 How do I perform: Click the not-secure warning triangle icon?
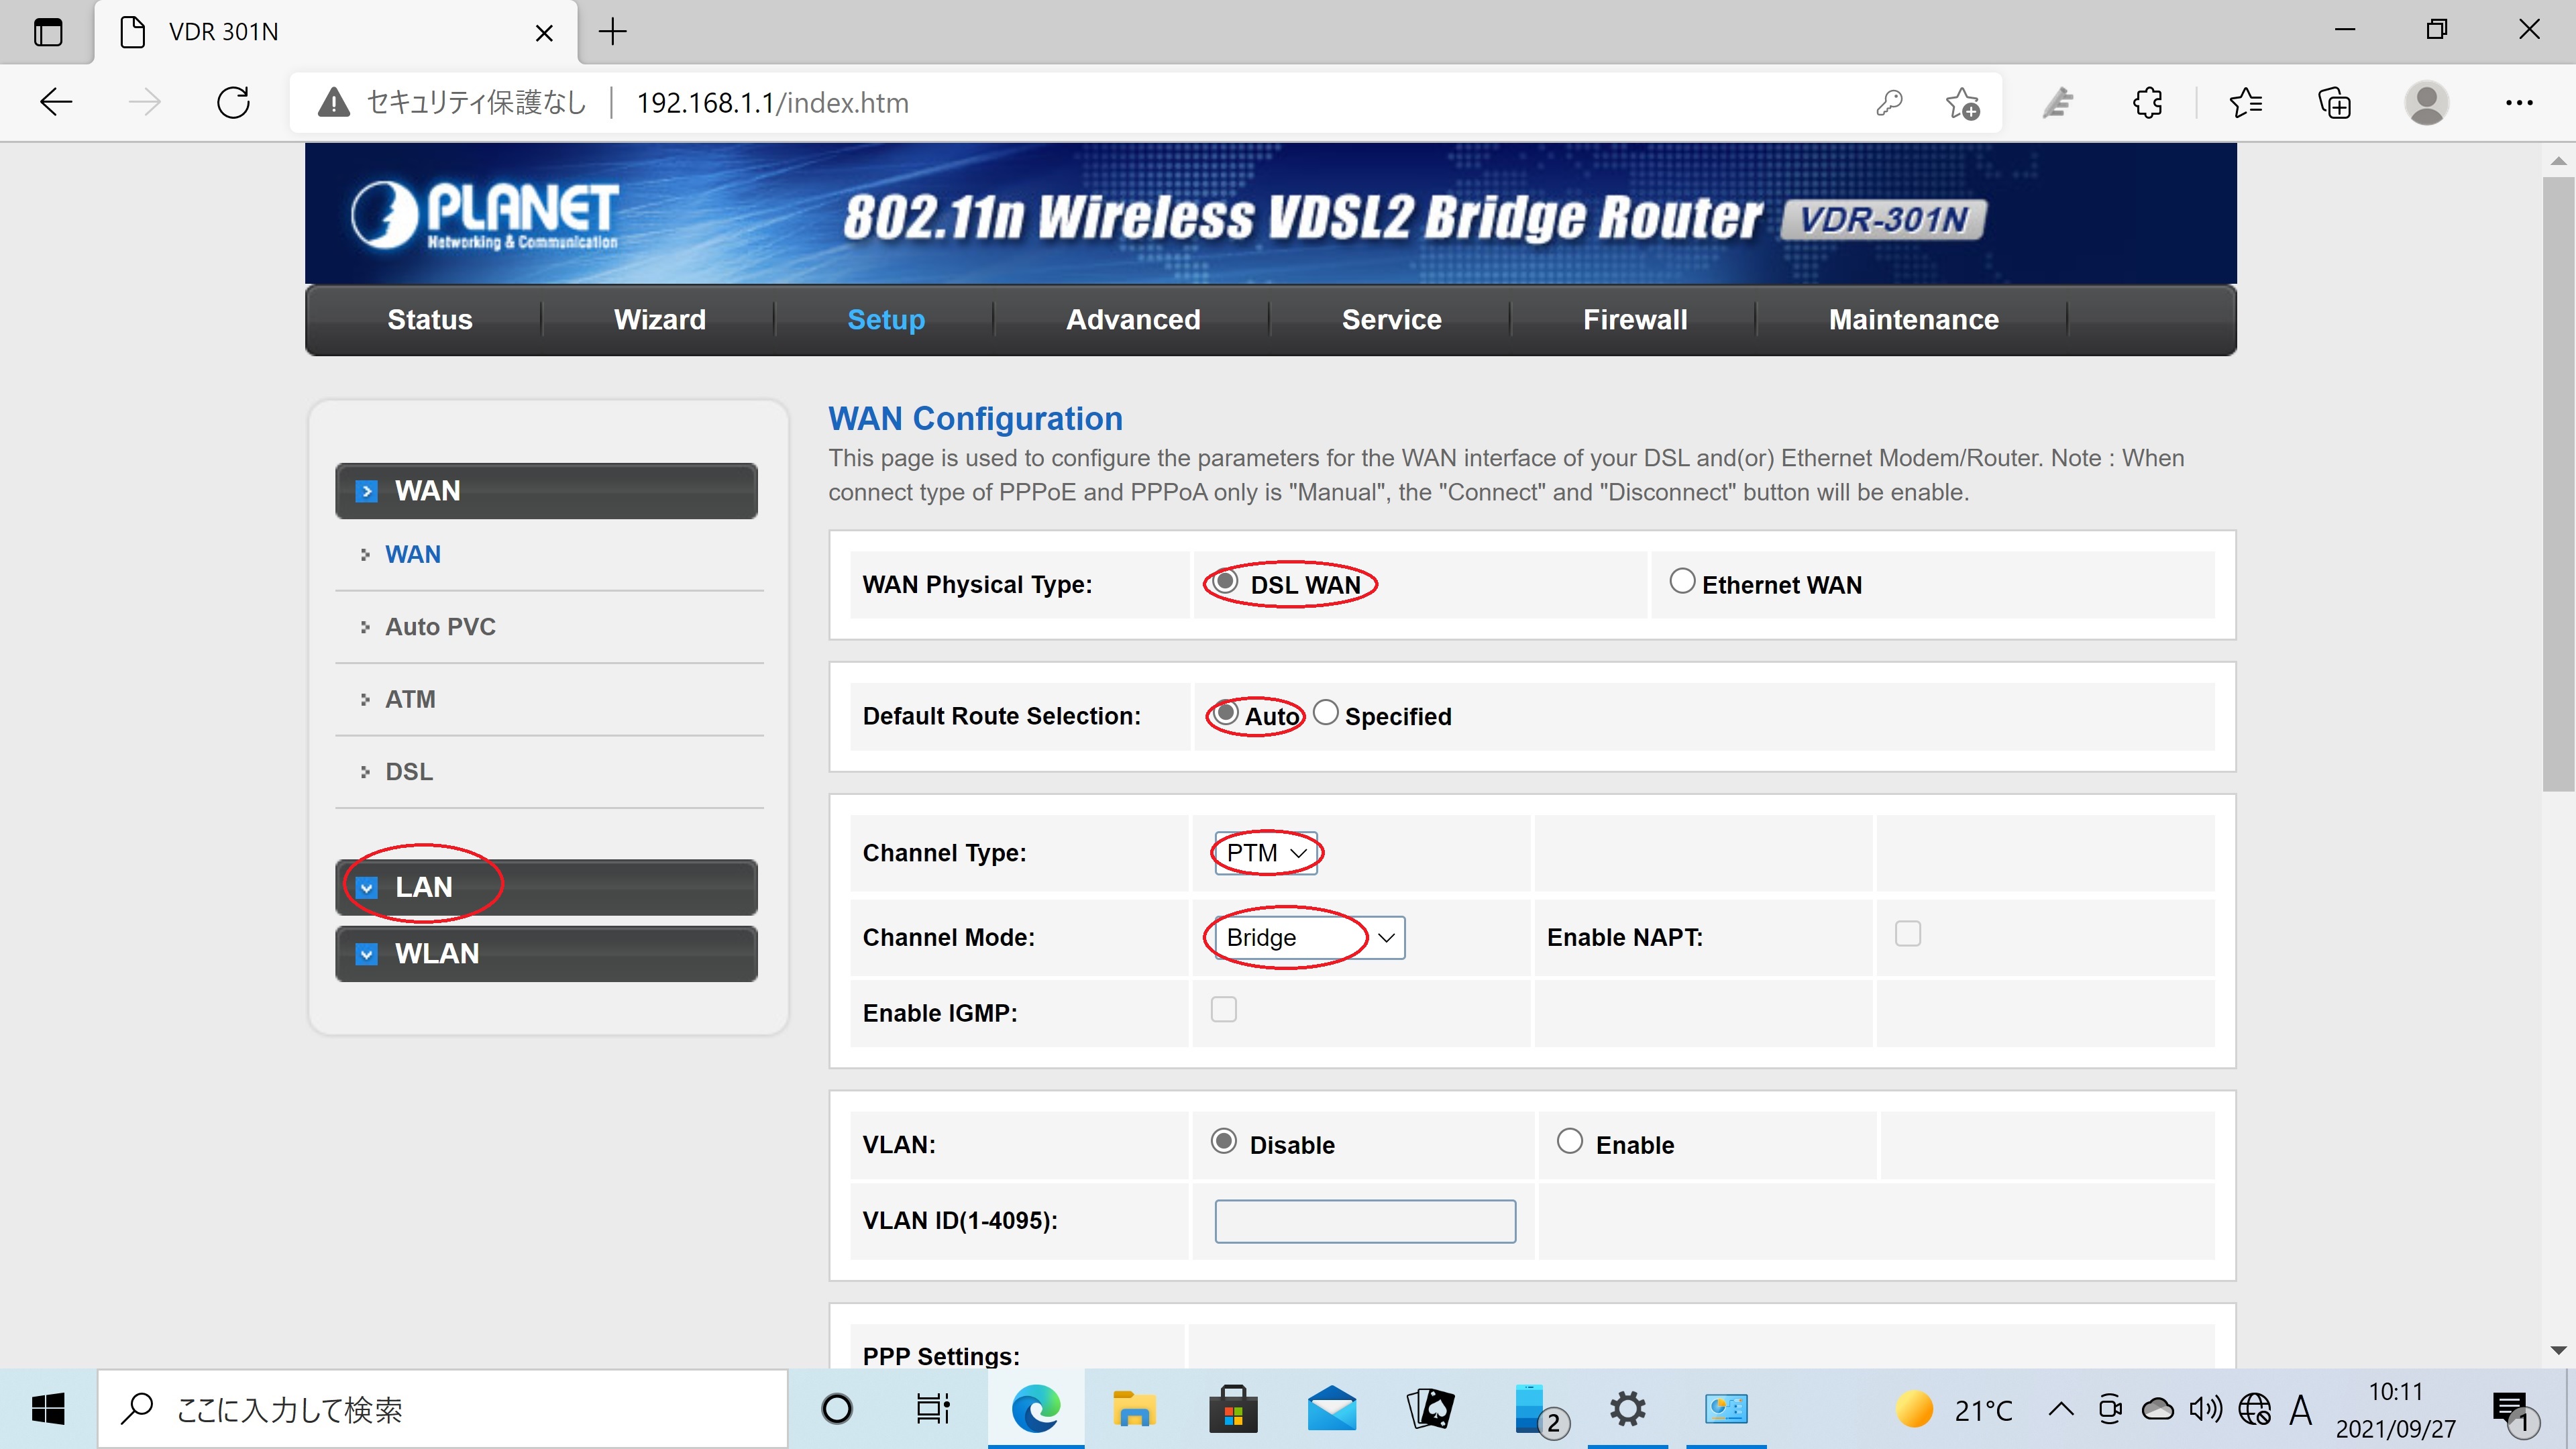(x=333, y=102)
